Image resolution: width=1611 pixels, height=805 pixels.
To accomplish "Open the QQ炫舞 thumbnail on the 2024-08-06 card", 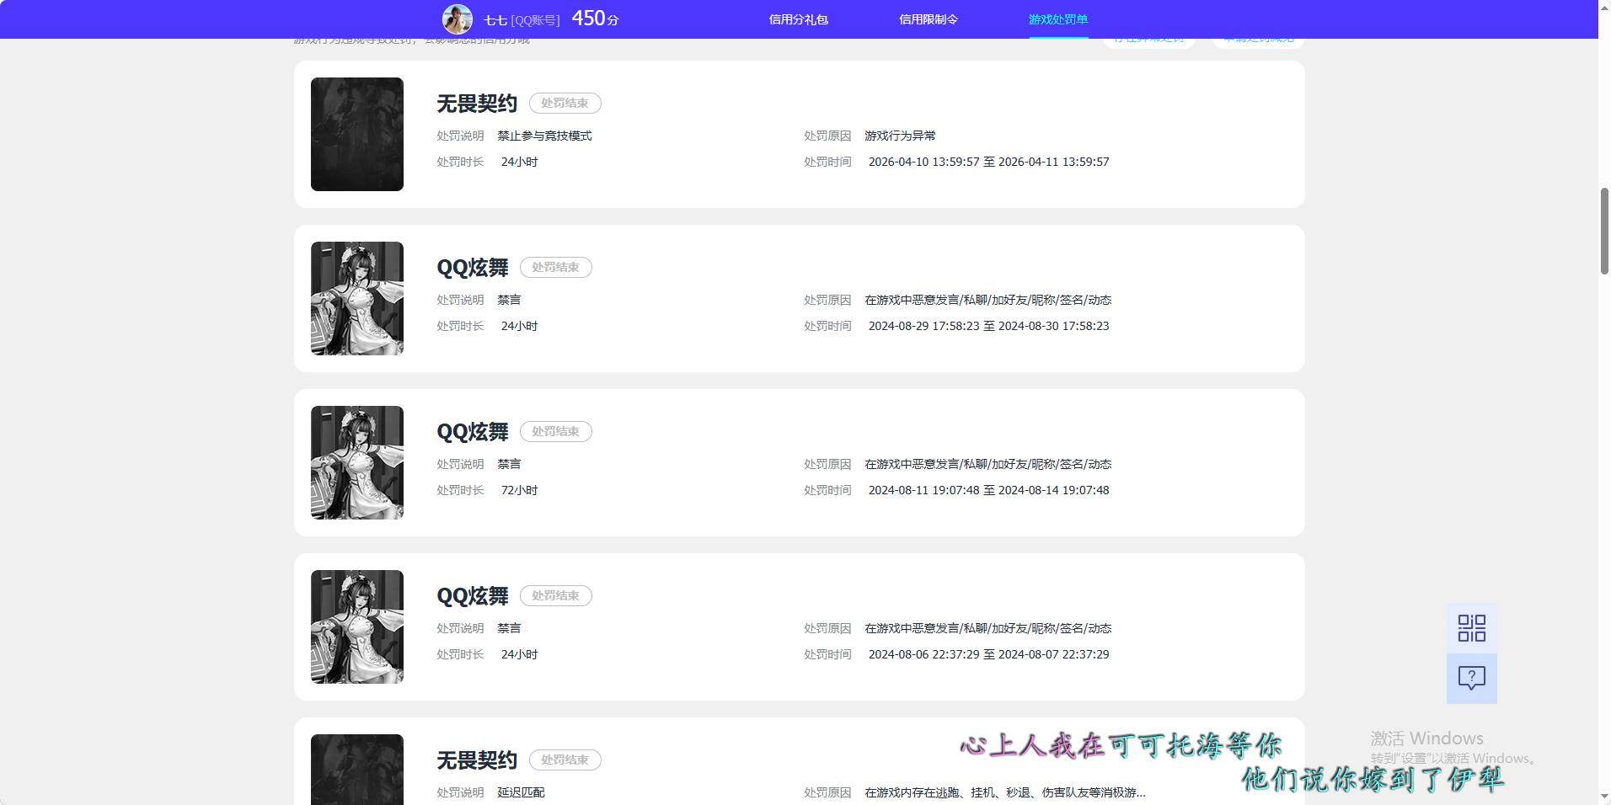I will 357,626.
